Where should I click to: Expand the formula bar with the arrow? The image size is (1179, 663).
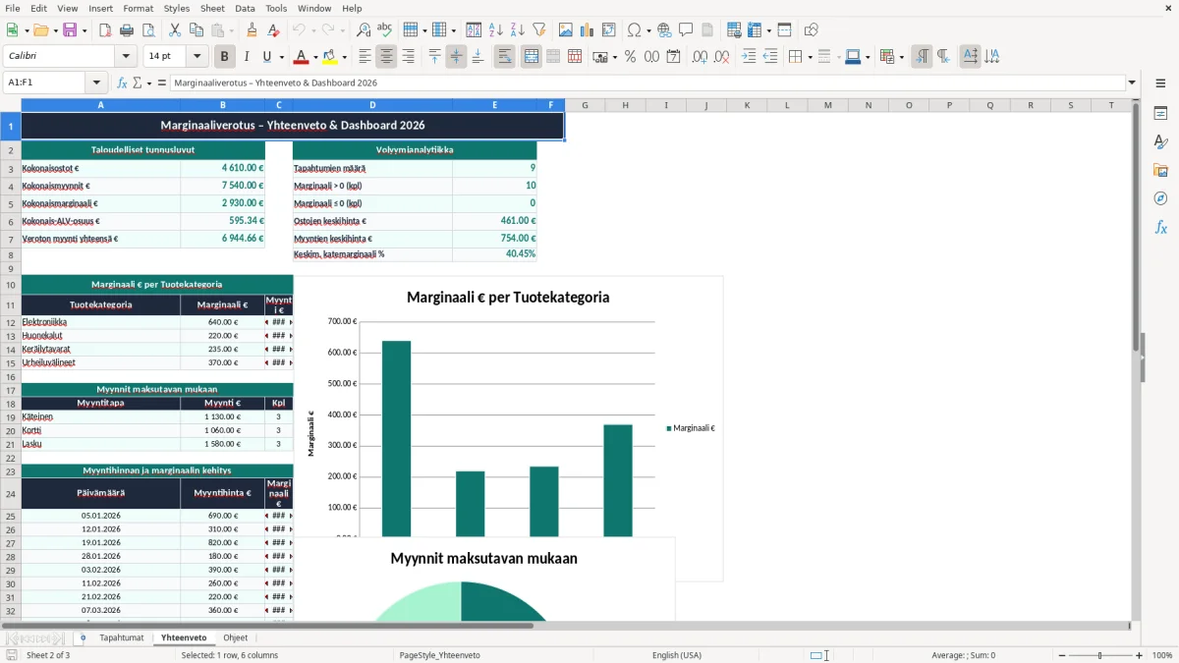pyautogui.click(x=1132, y=83)
